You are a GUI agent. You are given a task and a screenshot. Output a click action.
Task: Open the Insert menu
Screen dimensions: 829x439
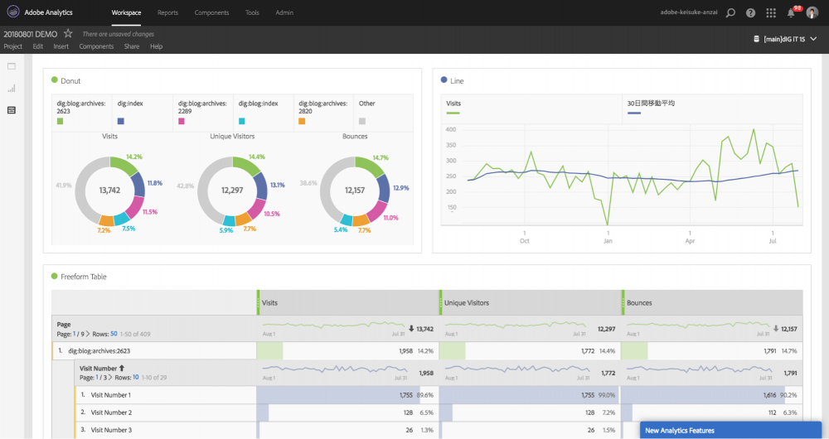[x=61, y=46]
